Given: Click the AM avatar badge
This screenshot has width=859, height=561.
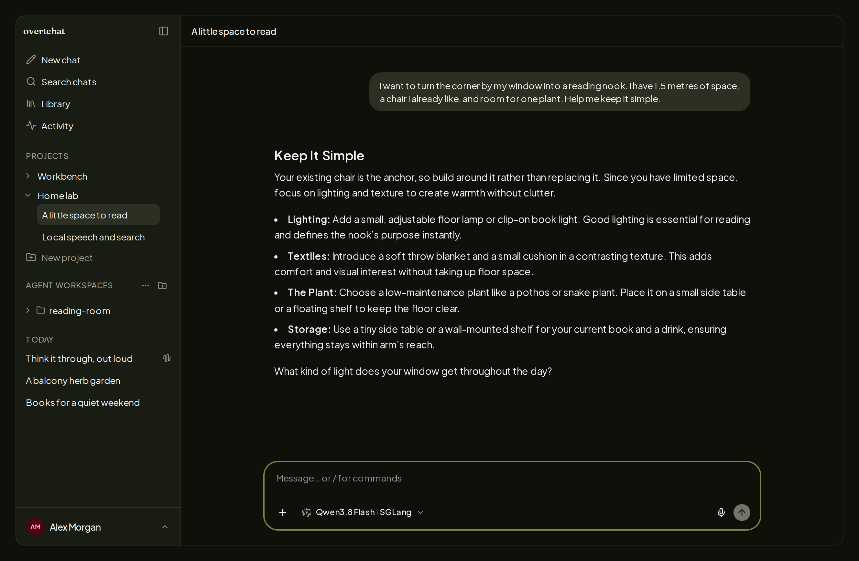Looking at the screenshot, I should pos(35,527).
